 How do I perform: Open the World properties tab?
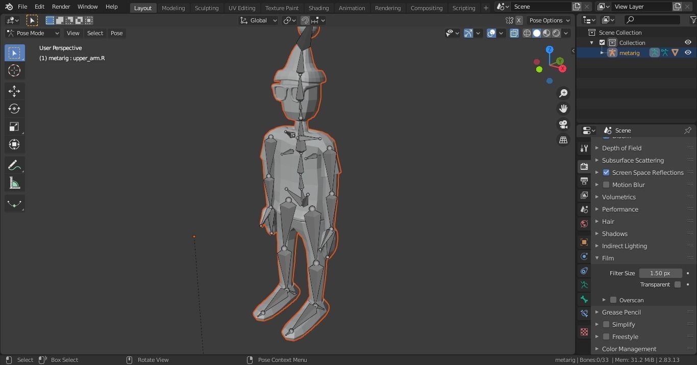[584, 224]
